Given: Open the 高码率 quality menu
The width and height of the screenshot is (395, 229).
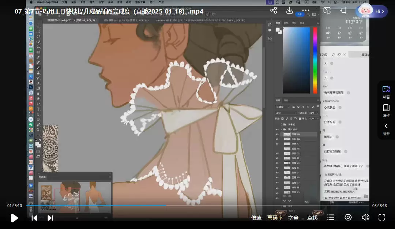Looking at the screenshot, I should [275, 218].
